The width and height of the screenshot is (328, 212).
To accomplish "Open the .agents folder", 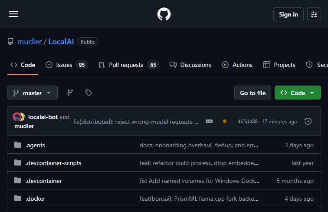I will pyautogui.click(x=35, y=145).
